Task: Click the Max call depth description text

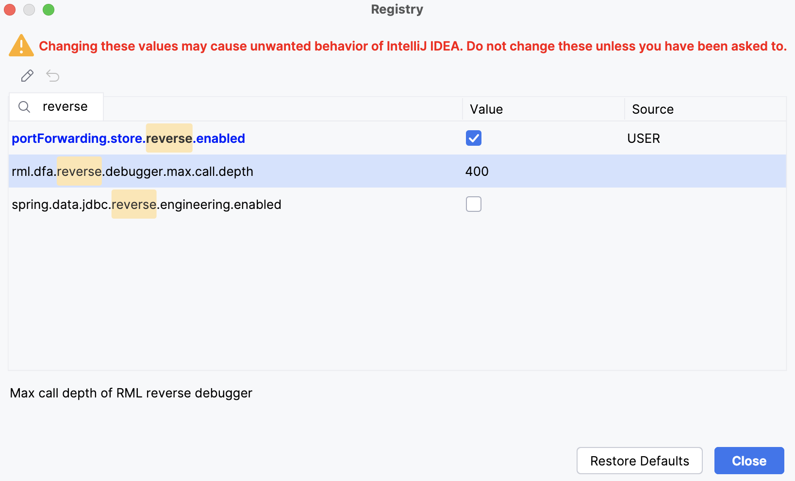Action: point(132,393)
